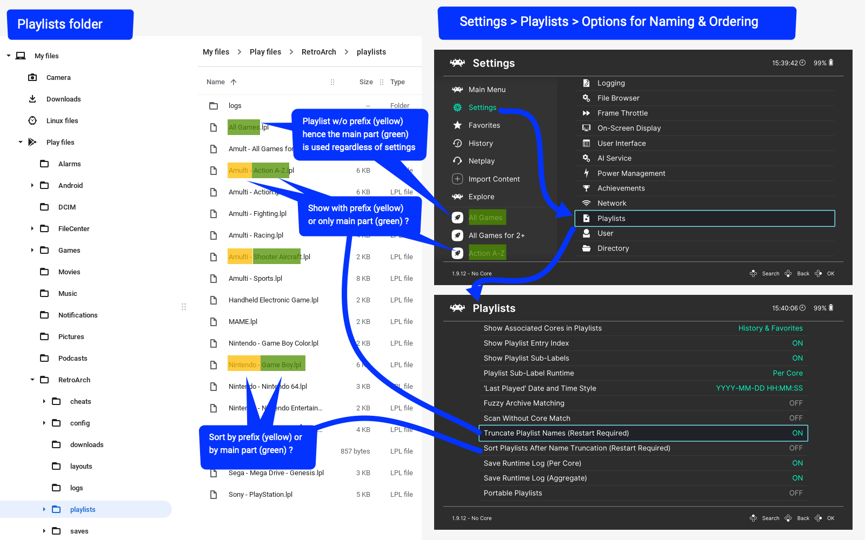Click the star icon beside Favorites
This screenshot has height=540, width=865.
coord(457,125)
